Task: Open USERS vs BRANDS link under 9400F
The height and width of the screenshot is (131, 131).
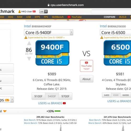Action: 50,103
